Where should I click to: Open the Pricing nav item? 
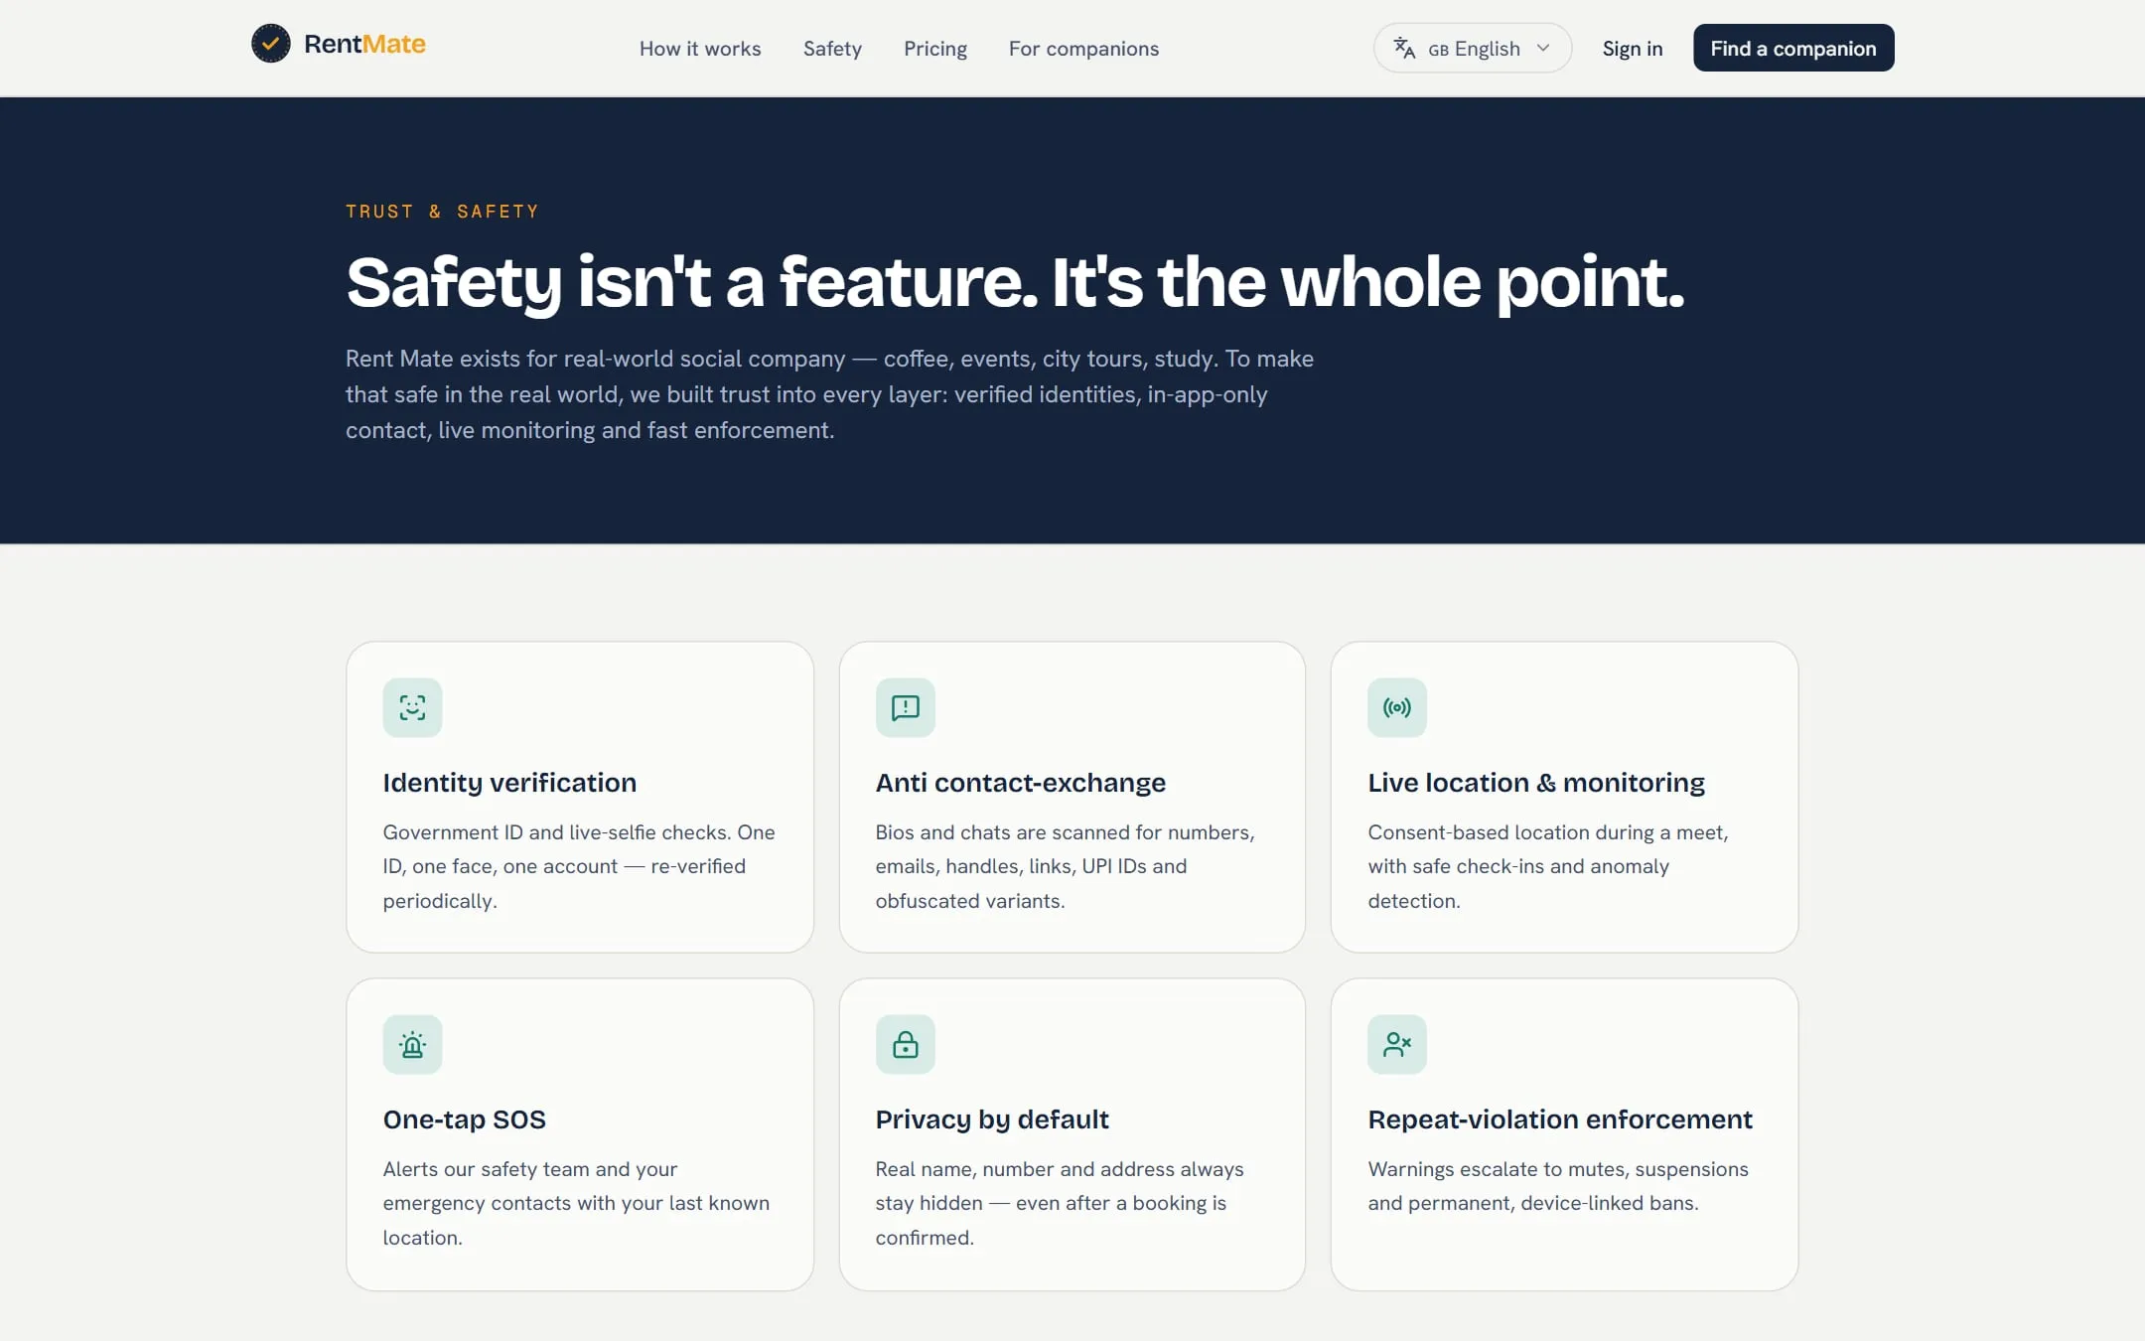pyautogui.click(x=935, y=49)
